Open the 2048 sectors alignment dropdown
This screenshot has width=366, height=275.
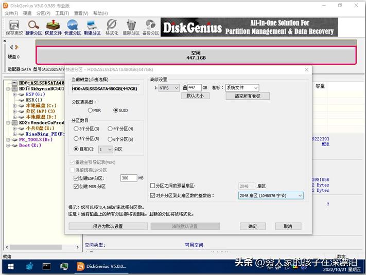click(x=271, y=196)
